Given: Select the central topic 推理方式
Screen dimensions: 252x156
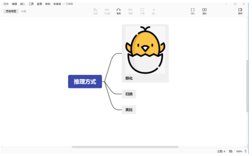Looking at the screenshot, I should (85, 82).
